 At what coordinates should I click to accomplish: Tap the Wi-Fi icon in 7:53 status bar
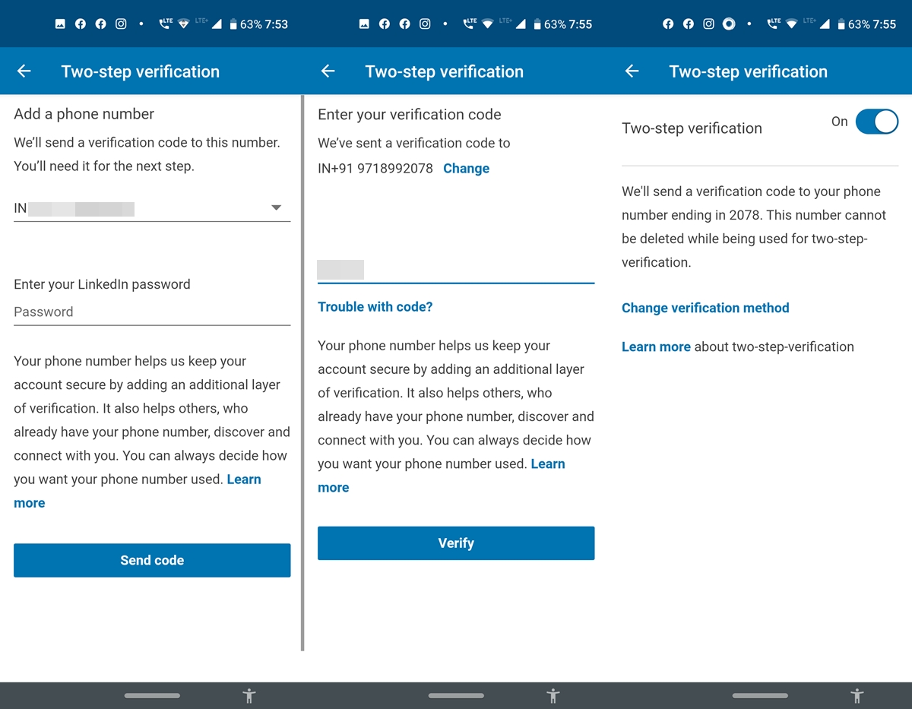click(x=183, y=24)
